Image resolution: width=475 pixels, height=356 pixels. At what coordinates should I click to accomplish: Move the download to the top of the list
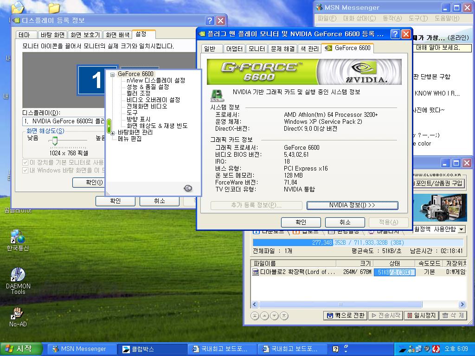(255, 316)
